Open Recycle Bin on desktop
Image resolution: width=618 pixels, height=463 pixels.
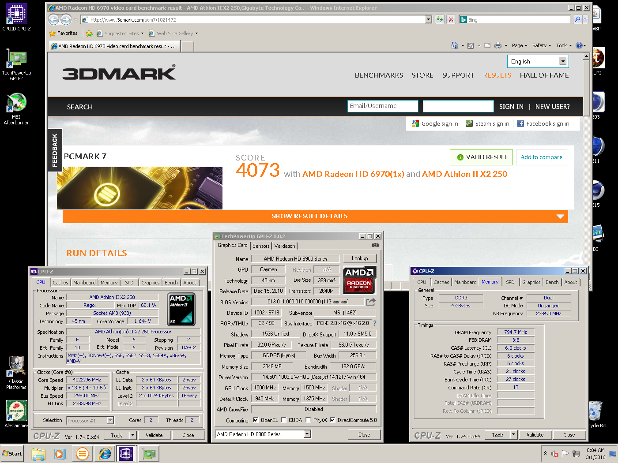[x=595, y=414]
